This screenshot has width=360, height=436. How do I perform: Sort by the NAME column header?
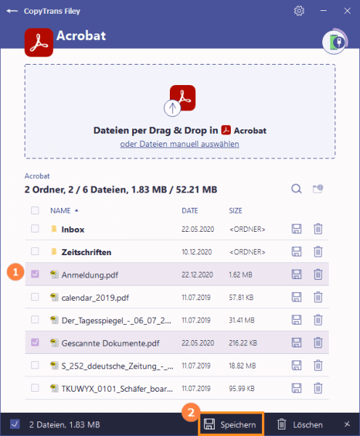(x=60, y=211)
